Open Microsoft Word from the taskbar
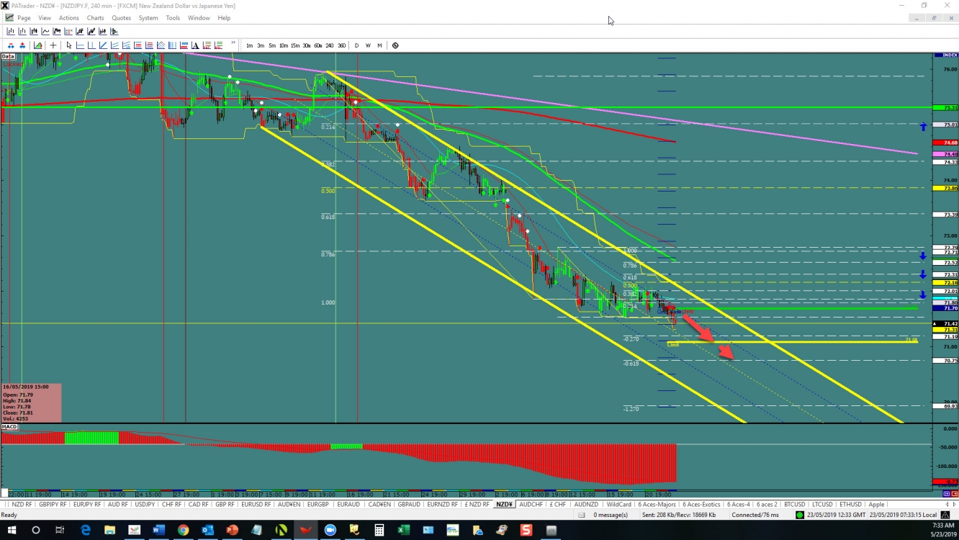This screenshot has height=540, width=959. [158, 531]
